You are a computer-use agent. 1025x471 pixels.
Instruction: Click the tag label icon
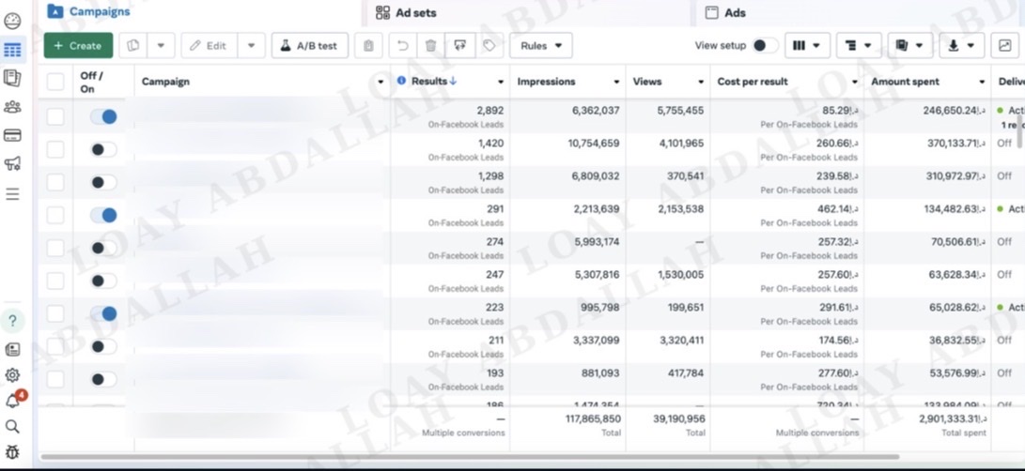tap(489, 46)
